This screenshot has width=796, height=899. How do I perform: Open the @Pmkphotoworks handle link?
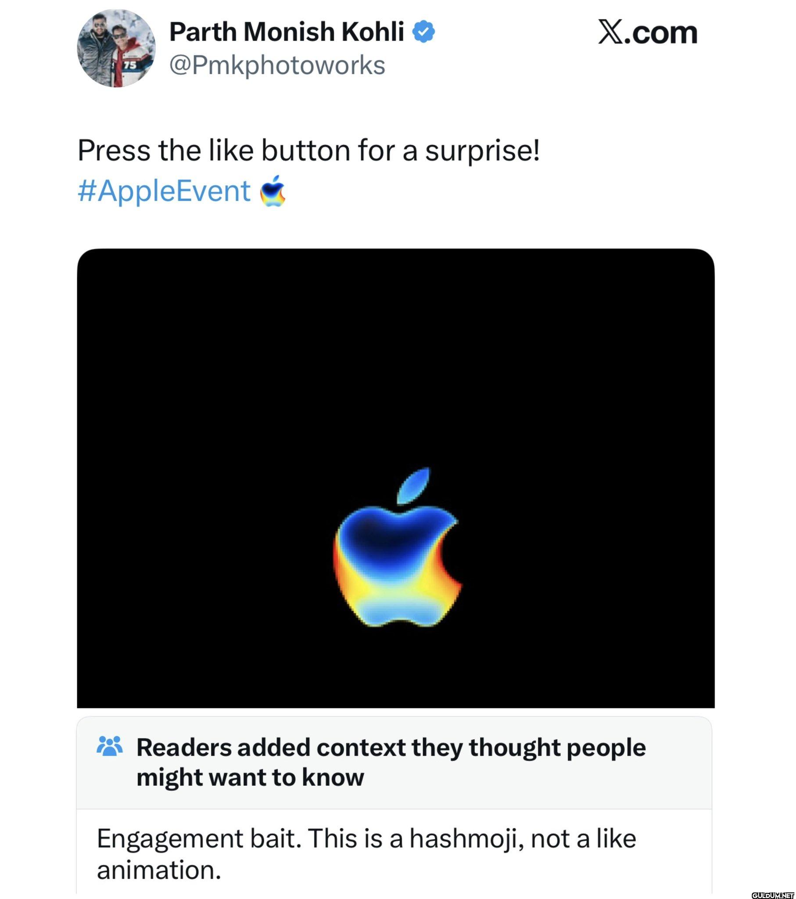coord(277,65)
